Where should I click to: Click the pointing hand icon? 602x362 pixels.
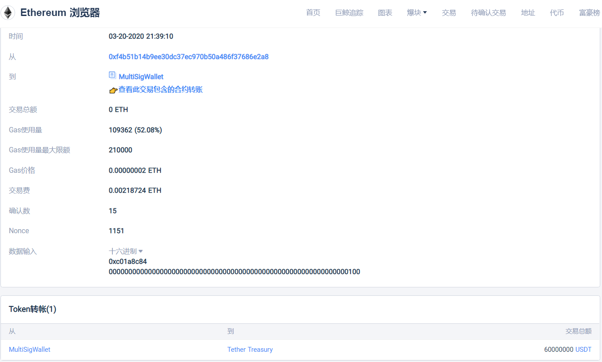(x=113, y=90)
